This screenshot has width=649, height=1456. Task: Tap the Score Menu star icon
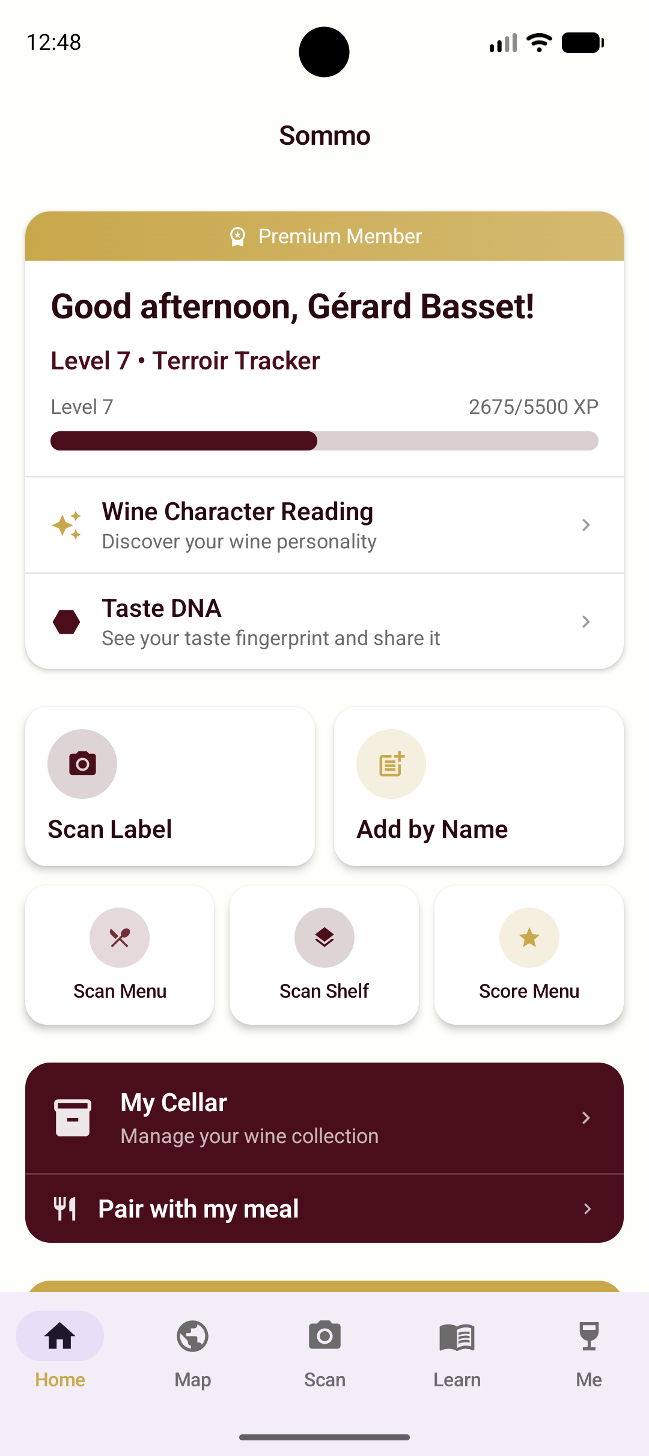coord(529,938)
